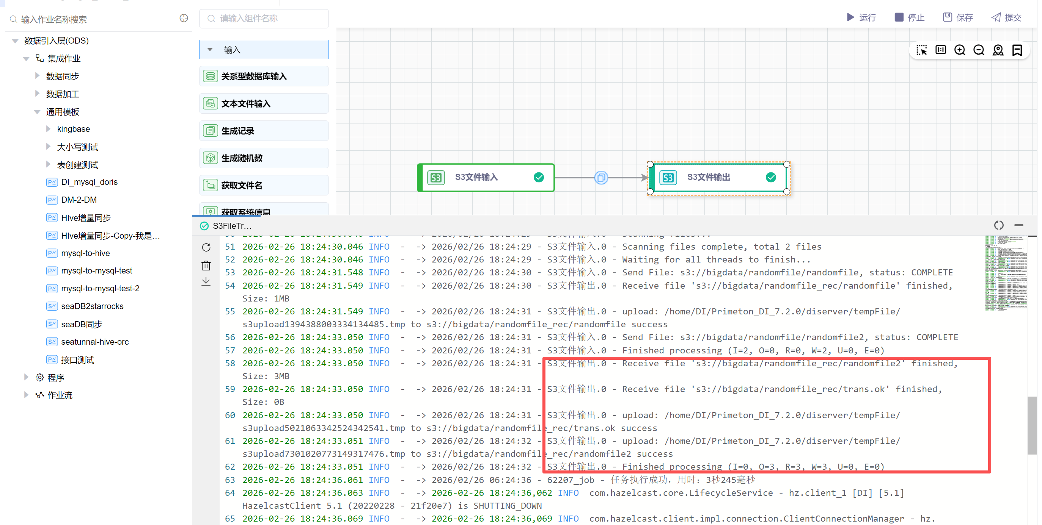
Task: Collapse the 通用模板 folder
Action: (37, 112)
